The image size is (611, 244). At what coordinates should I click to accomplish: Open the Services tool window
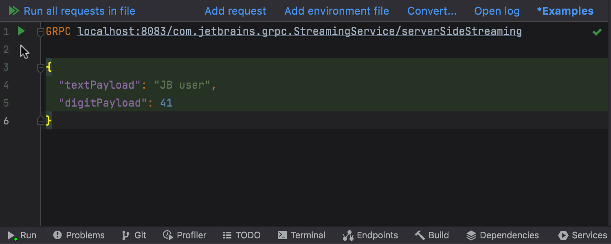tap(582, 235)
